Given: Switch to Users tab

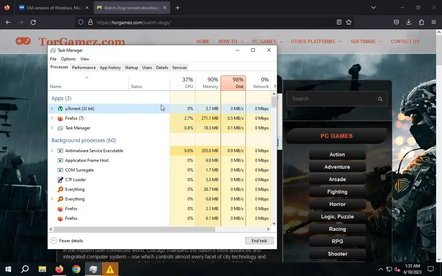Looking at the screenshot, I should (x=147, y=68).
